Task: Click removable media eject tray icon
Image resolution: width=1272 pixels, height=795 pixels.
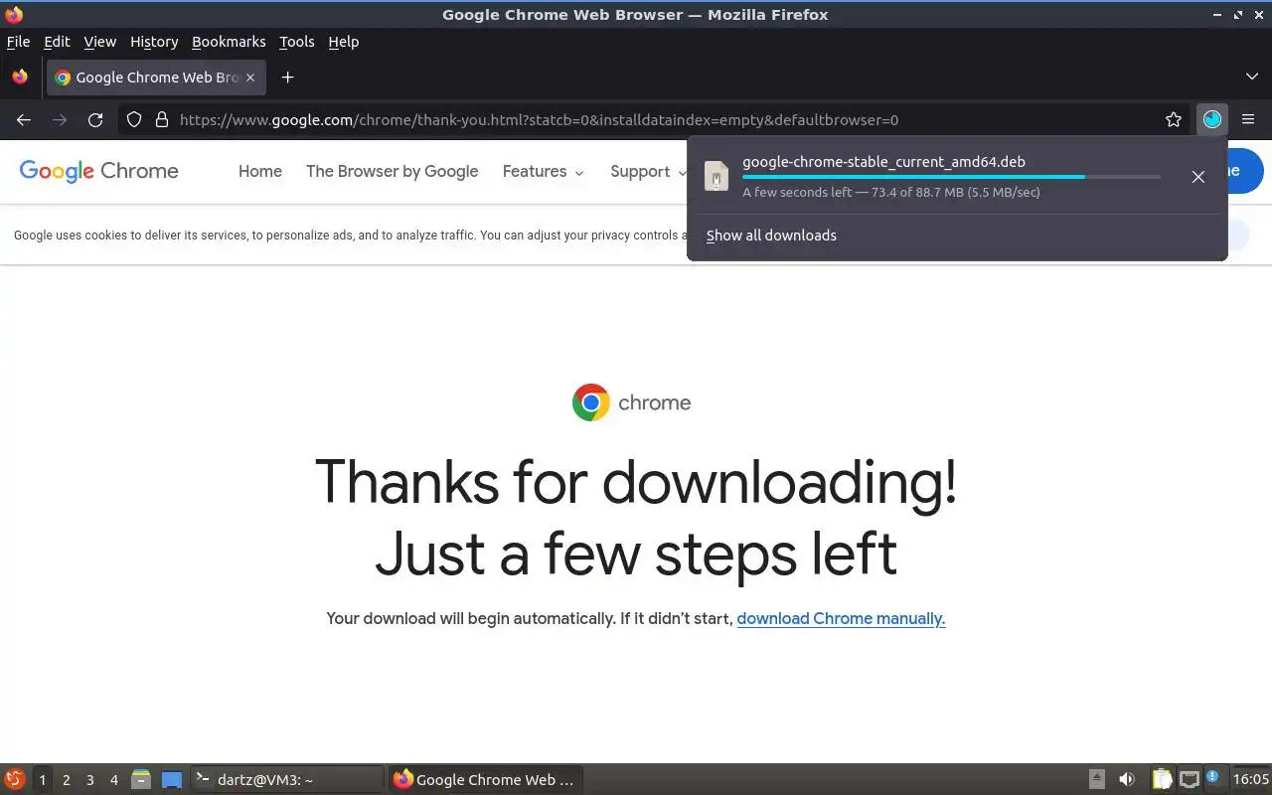Action: tap(1097, 780)
